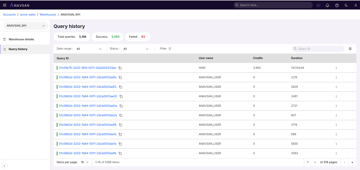Click the Query ID search field

(318, 49)
